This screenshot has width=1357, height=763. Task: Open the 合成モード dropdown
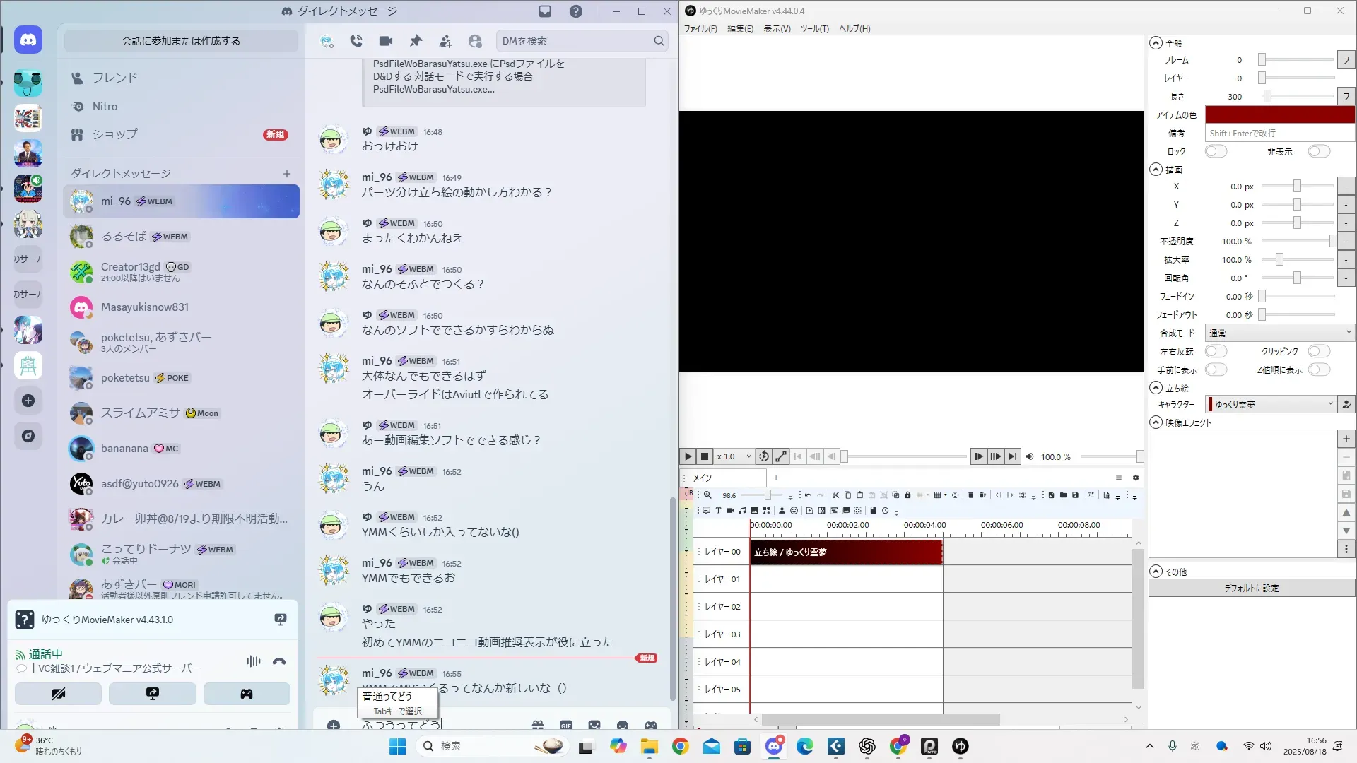coord(1279,333)
